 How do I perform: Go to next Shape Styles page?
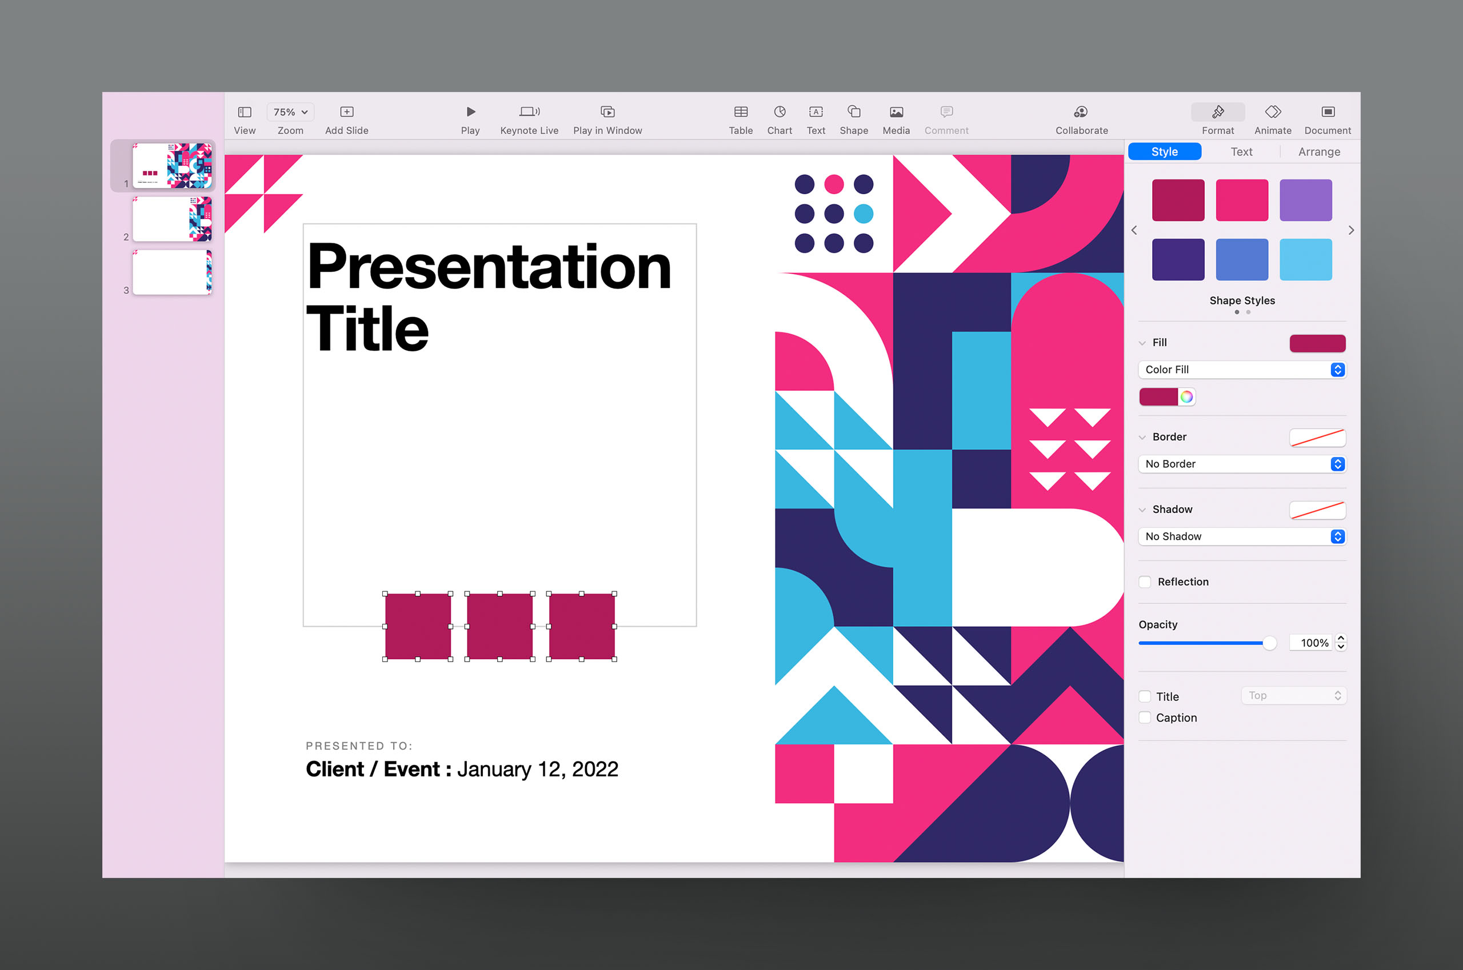(1351, 230)
